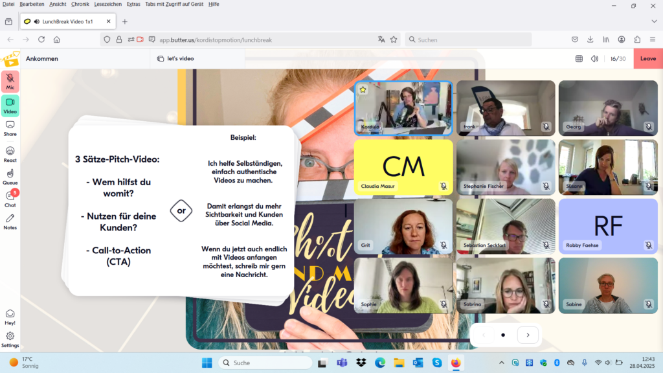Open the Lesezeichen menu
663x373 pixels.
pyautogui.click(x=107, y=4)
